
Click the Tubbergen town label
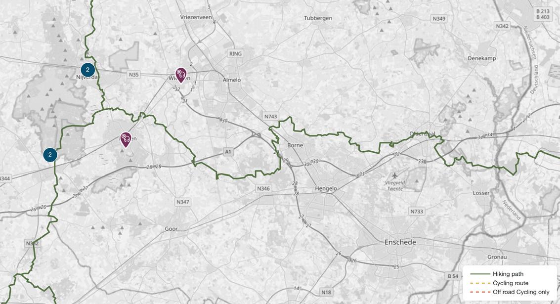[318, 18]
